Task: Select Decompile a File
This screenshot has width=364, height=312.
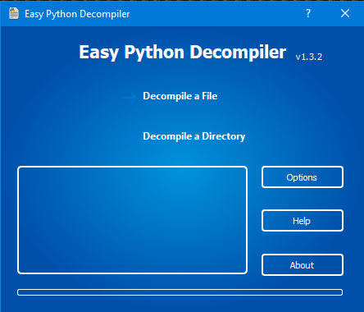Action: (x=180, y=96)
